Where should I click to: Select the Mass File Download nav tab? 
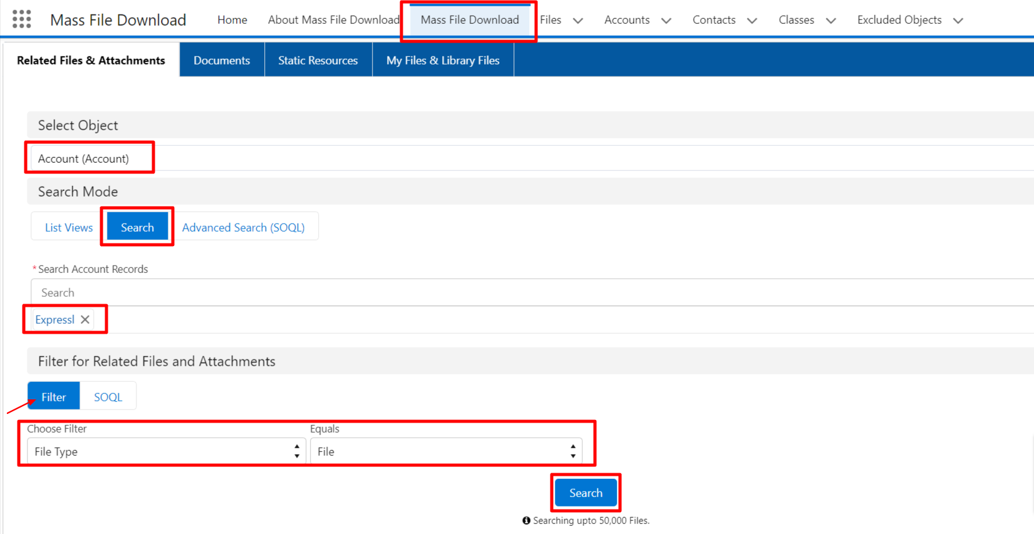[x=470, y=20]
